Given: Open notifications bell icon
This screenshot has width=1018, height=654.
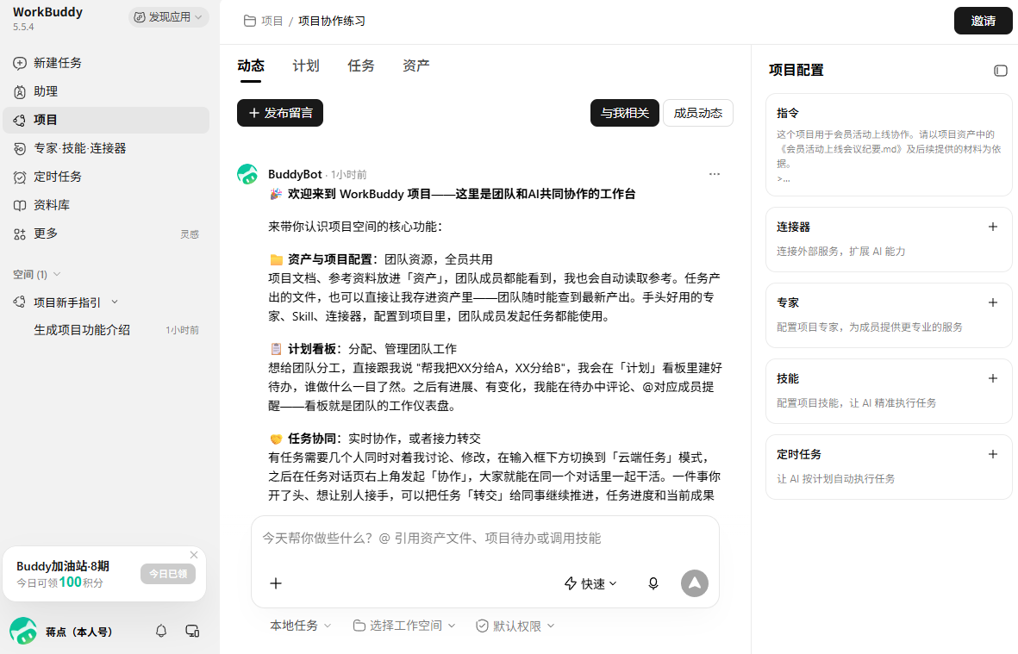Looking at the screenshot, I should 161,631.
